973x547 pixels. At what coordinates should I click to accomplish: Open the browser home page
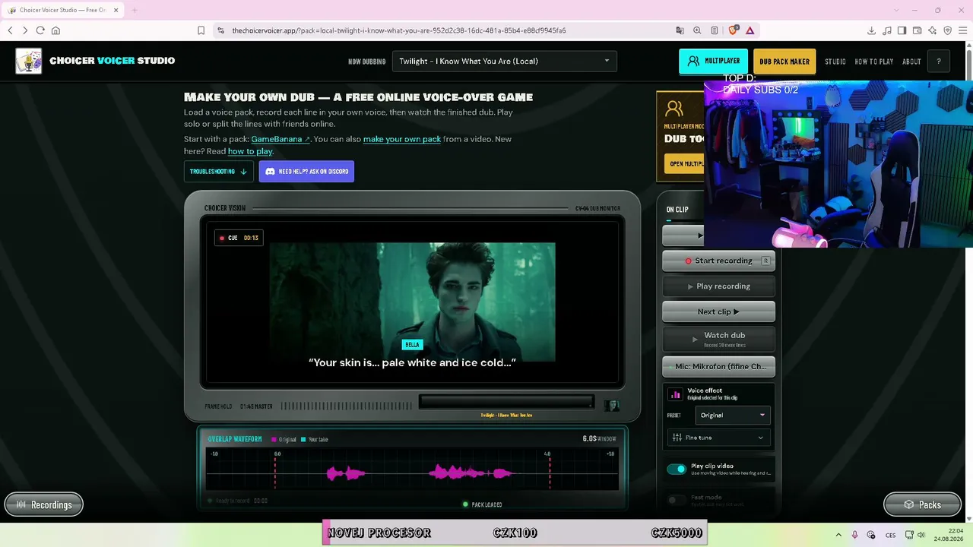[x=55, y=30]
